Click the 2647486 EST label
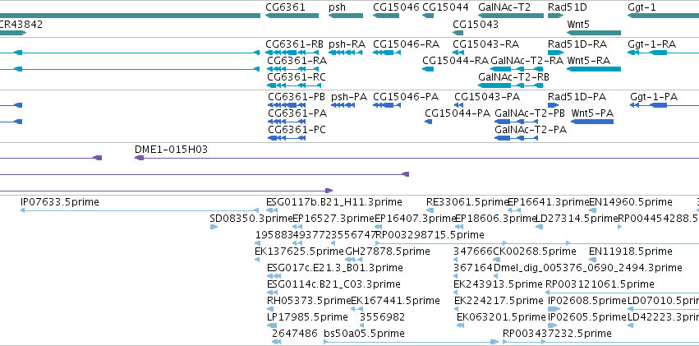699x346 pixels. tap(295, 333)
